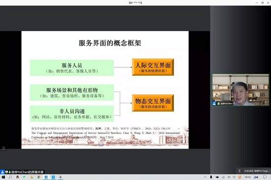The width and height of the screenshot is (271, 180).
Task: Open the Windows notification center icon
Action: [265, 177]
